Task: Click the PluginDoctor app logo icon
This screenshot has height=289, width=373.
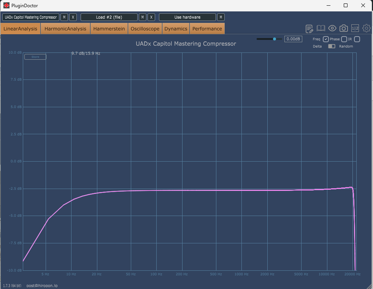Action: (6, 5)
